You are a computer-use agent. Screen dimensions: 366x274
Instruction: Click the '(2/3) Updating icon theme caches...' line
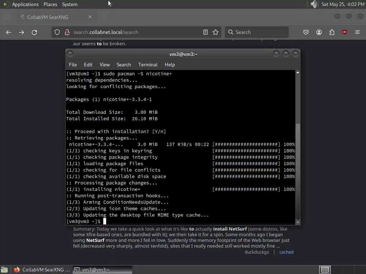click(116, 208)
